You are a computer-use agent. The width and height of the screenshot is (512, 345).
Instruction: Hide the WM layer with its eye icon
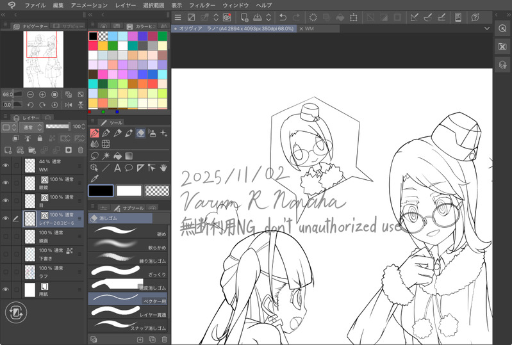click(x=6, y=165)
